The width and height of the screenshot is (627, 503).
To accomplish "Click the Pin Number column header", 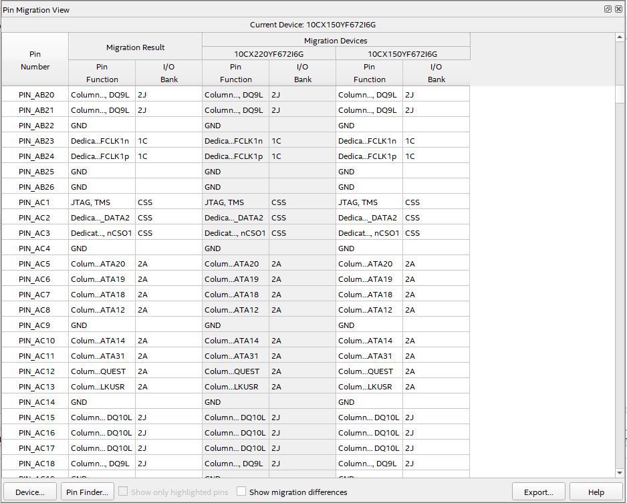I will tap(35, 60).
